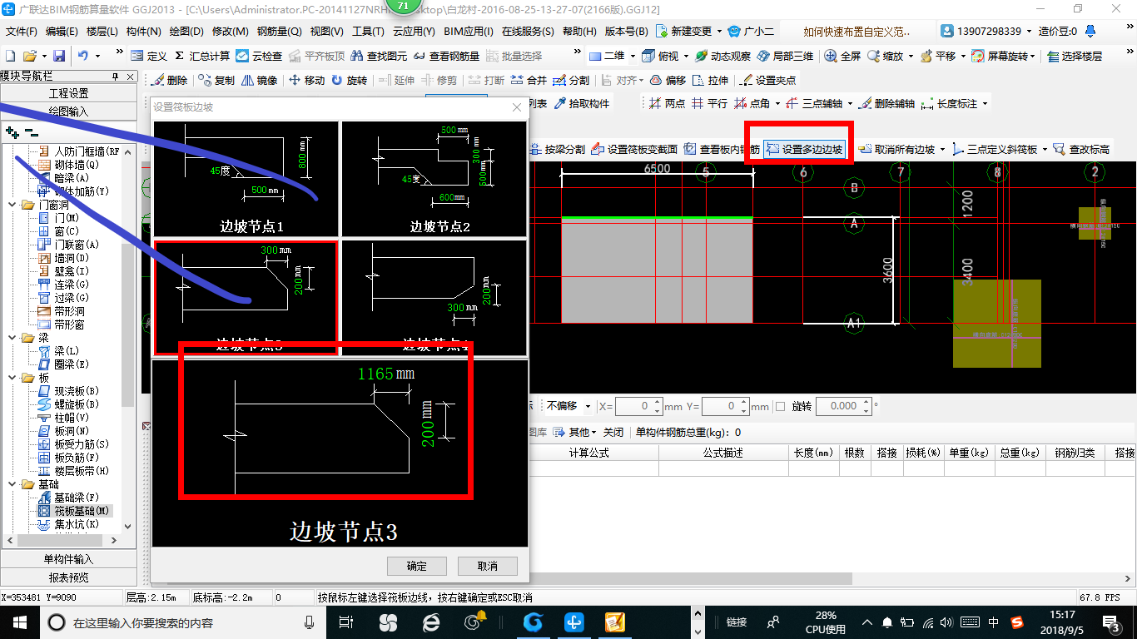Image resolution: width=1137 pixels, height=639 pixels.
Task: Click the New file icon
Action: [10, 56]
